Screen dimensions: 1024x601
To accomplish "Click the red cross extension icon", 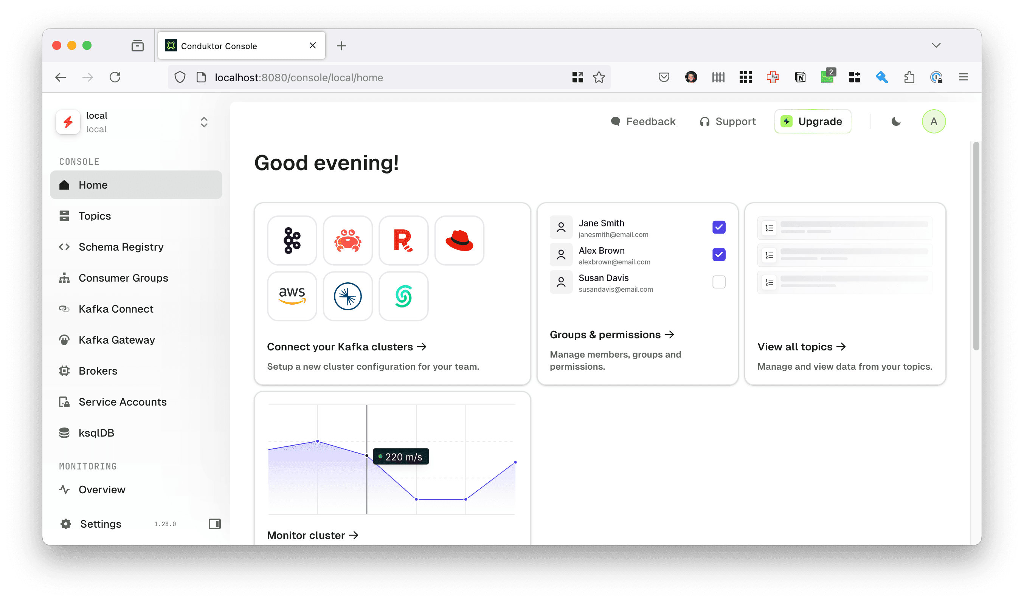I will pos(773,77).
